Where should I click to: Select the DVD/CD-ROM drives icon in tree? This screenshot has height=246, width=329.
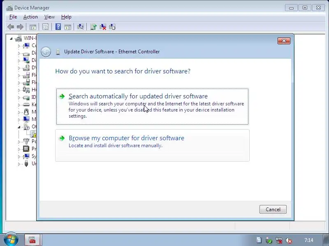[26, 68]
